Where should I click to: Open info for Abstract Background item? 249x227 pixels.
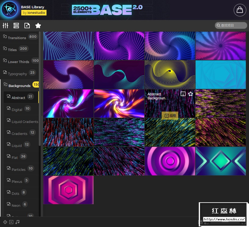pyautogui.click(x=183, y=94)
